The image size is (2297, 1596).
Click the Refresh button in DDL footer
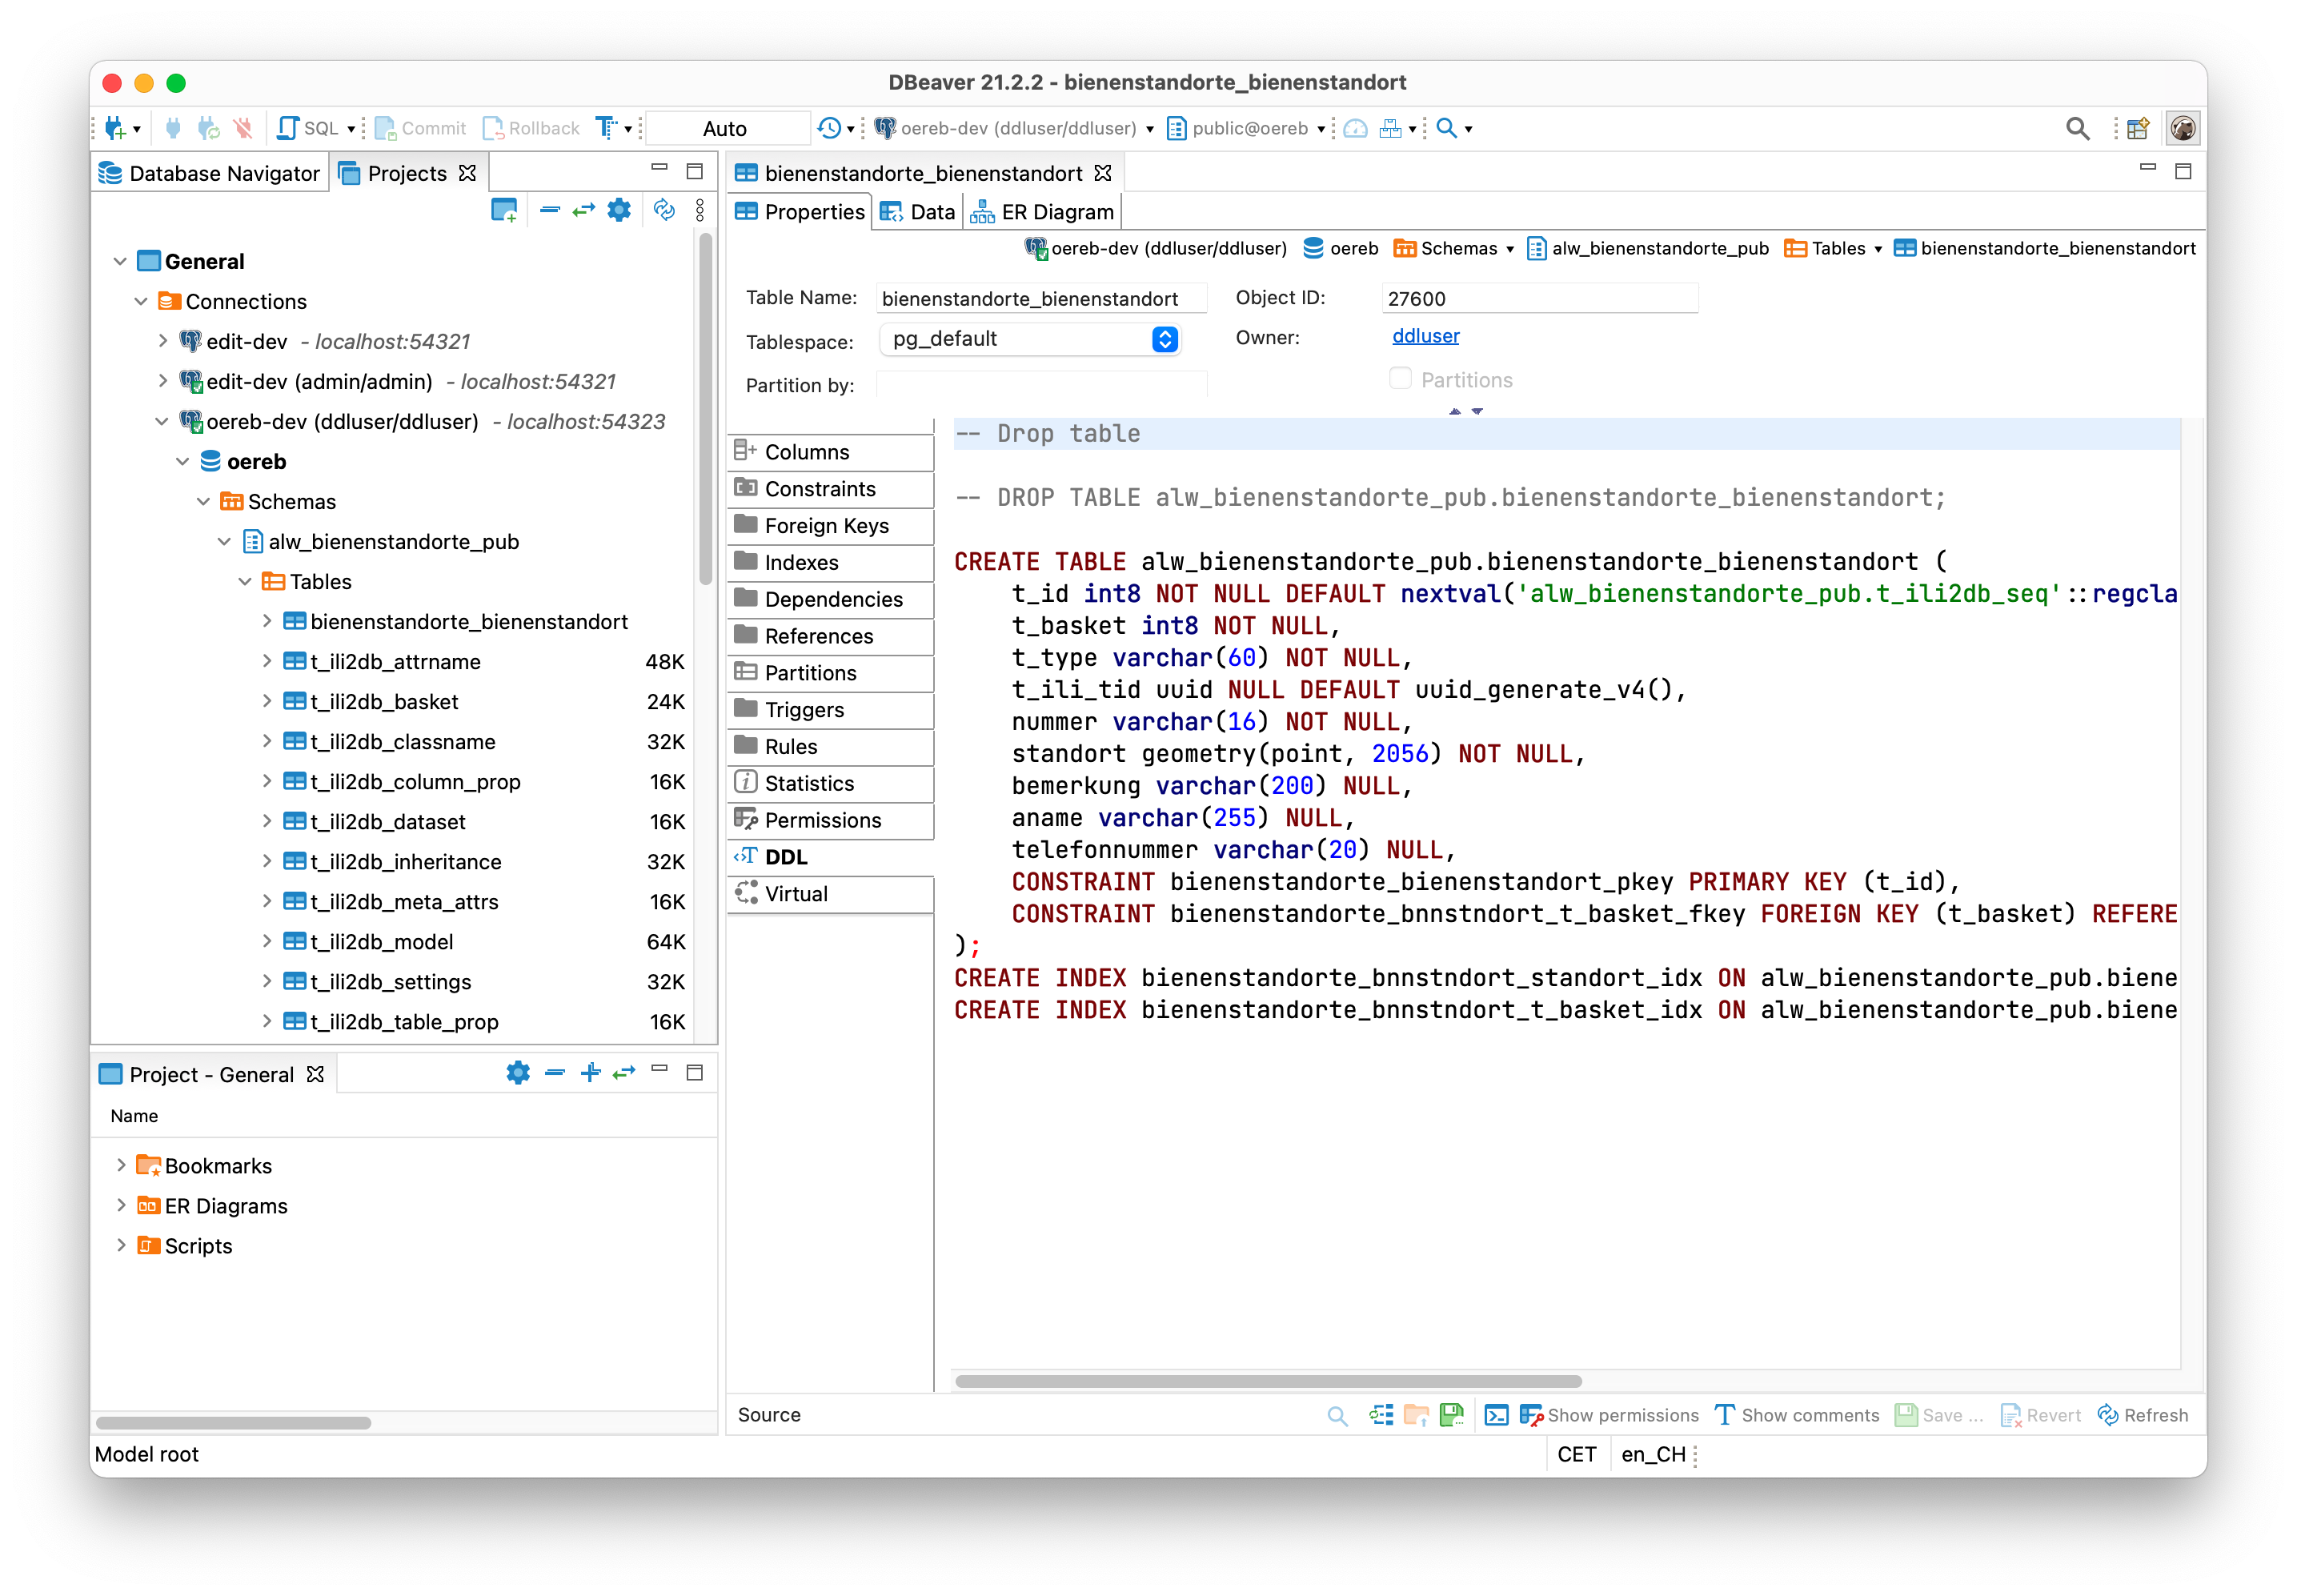point(2143,1415)
